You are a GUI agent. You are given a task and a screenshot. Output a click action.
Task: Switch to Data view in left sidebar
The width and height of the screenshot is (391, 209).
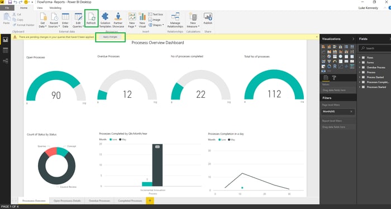tap(5, 50)
